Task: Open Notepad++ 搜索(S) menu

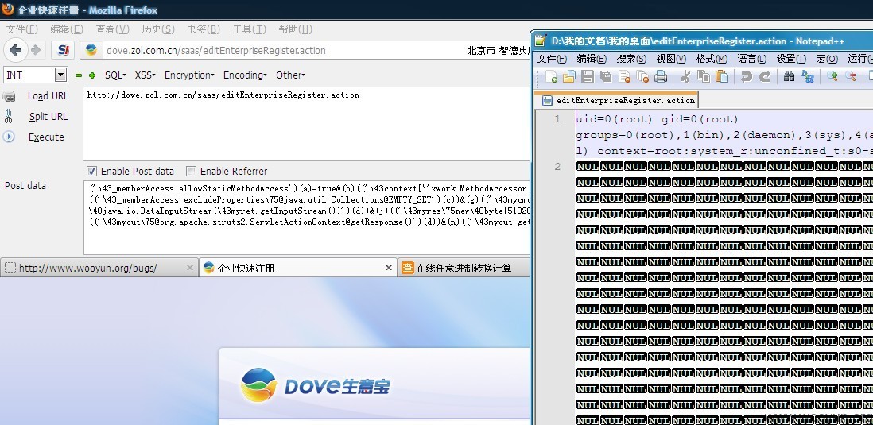Action: click(631, 59)
